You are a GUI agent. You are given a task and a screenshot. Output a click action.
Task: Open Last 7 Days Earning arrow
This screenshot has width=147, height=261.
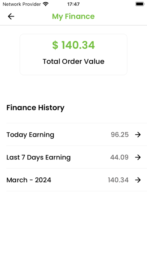[x=138, y=157]
